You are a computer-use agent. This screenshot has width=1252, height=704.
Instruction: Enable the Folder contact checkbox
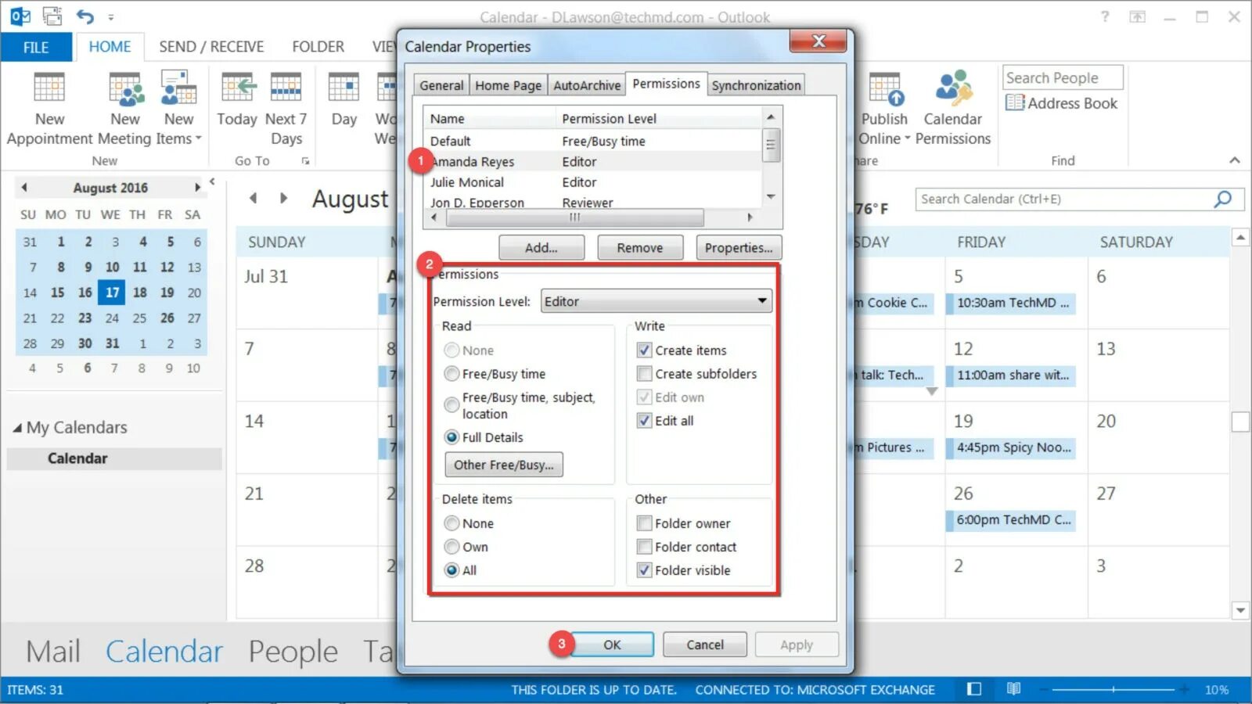pyautogui.click(x=644, y=547)
